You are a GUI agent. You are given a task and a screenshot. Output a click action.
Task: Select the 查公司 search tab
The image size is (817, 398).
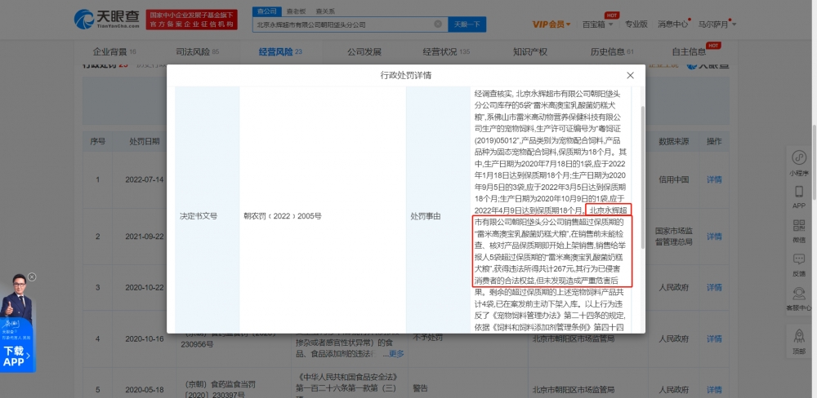point(267,11)
